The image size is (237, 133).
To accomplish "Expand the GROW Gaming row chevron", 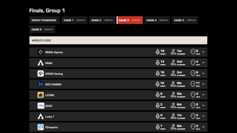I will pyautogui.click(x=203, y=73).
